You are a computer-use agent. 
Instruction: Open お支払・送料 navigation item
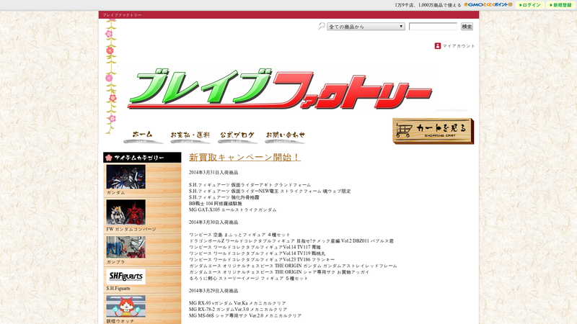point(190,136)
